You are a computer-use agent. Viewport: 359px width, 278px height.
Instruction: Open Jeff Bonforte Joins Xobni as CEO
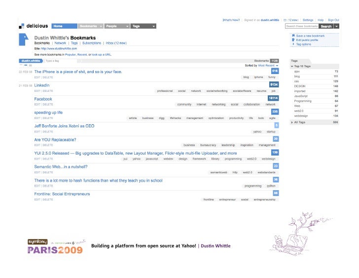(x=64, y=126)
